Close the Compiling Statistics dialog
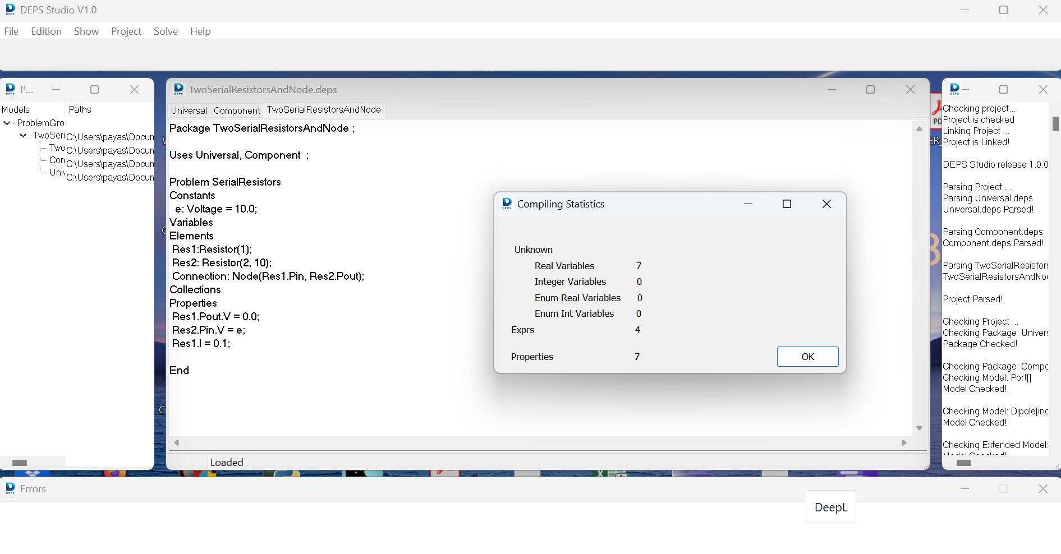This screenshot has width=1061, height=554. coord(826,204)
